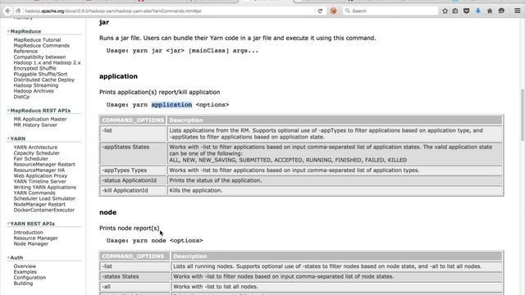
Task: Open the Hadoop Archives link
Action: coord(34,91)
